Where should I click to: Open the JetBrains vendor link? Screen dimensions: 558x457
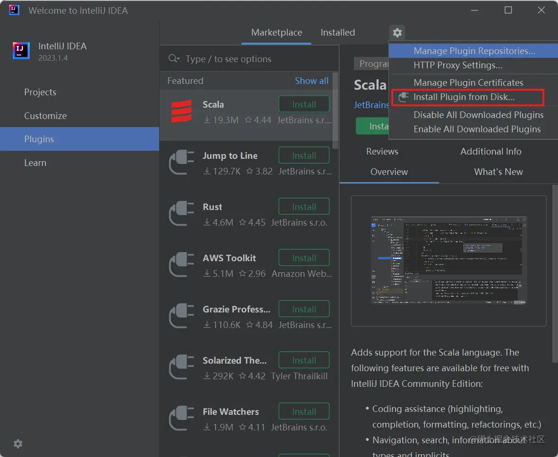coord(371,105)
